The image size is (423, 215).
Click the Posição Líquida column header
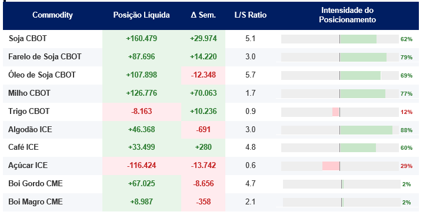[x=141, y=15]
